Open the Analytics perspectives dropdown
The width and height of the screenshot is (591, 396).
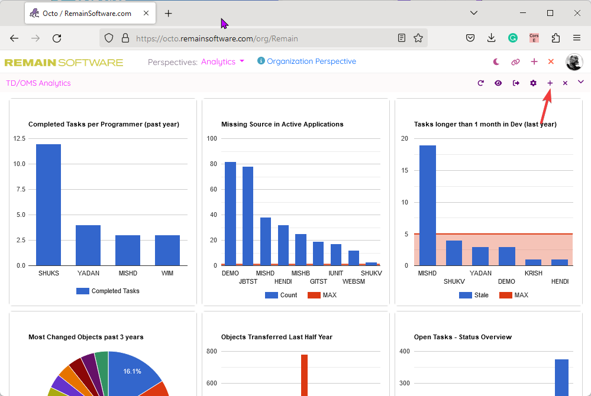pyautogui.click(x=222, y=61)
